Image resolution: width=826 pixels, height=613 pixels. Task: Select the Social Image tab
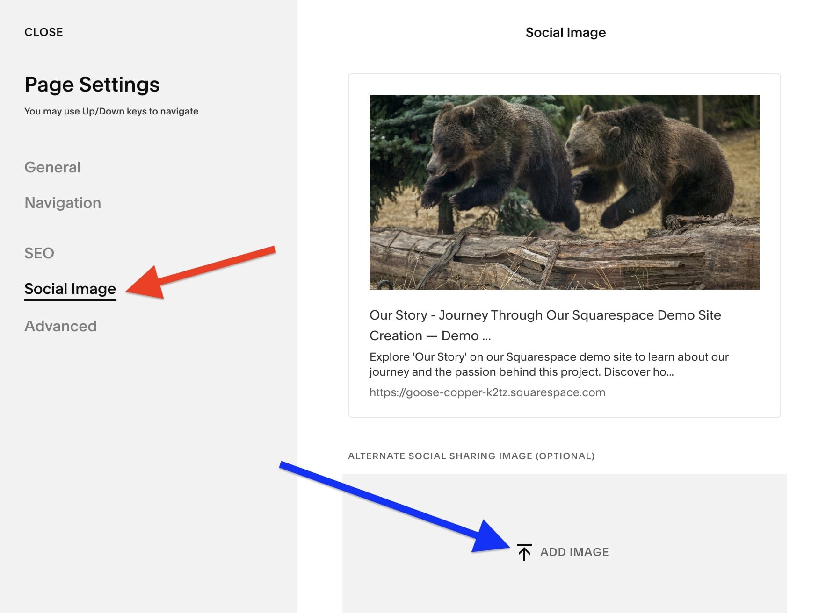[70, 289]
